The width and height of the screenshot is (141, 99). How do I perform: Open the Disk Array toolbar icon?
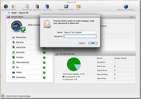(37, 6)
